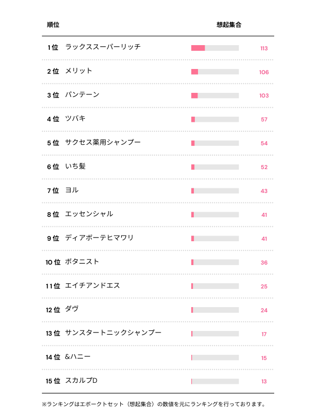
Task: Select the サンスタートニックシャンプー entry
Action: pyautogui.click(x=114, y=333)
